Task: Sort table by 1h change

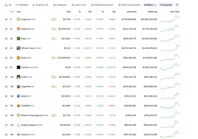Action: (80, 12)
